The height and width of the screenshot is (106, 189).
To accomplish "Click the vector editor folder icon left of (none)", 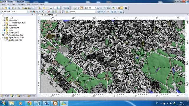I will coord(67,12).
